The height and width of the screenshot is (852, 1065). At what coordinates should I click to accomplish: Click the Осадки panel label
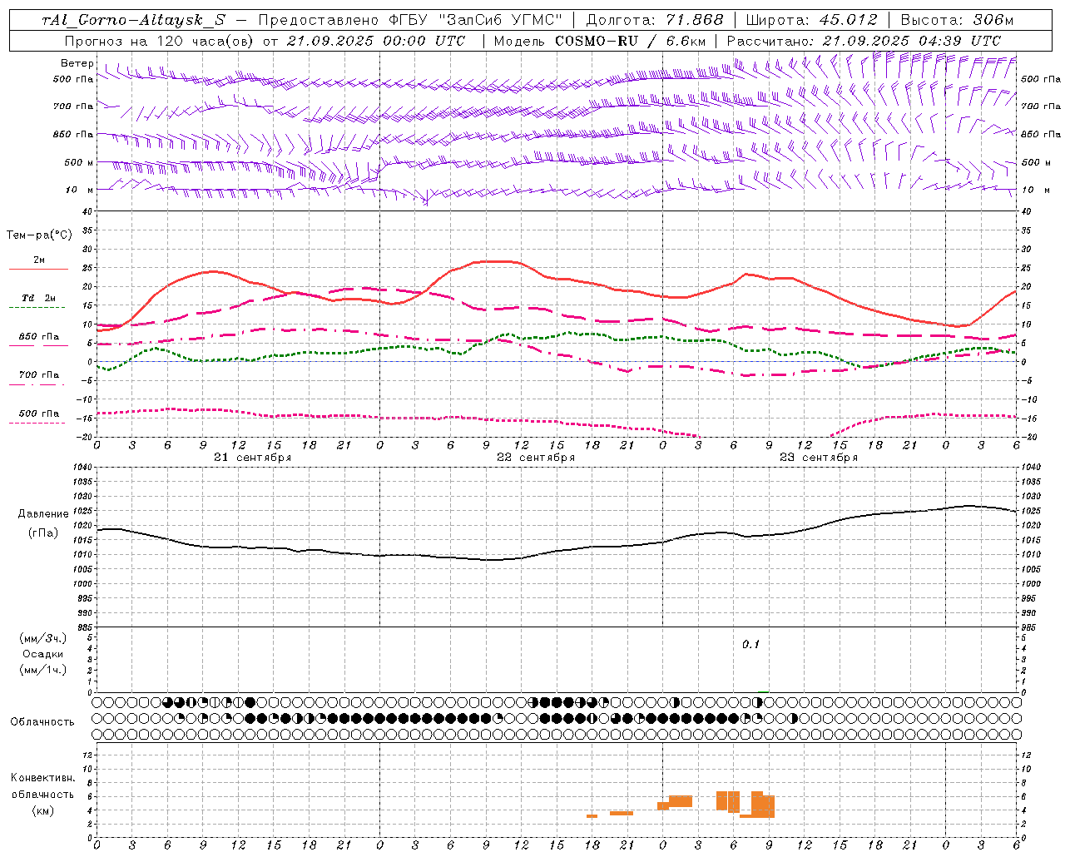click(43, 655)
